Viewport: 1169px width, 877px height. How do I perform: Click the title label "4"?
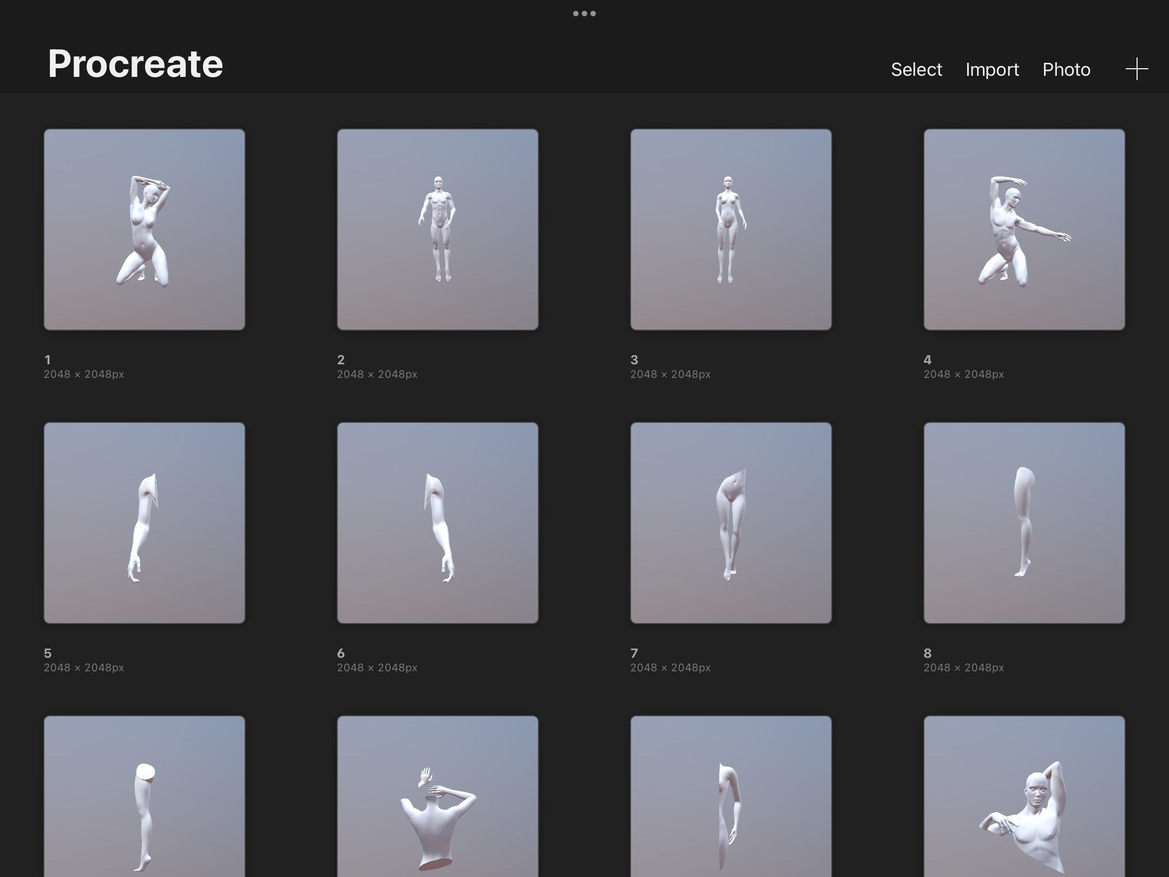pos(928,360)
